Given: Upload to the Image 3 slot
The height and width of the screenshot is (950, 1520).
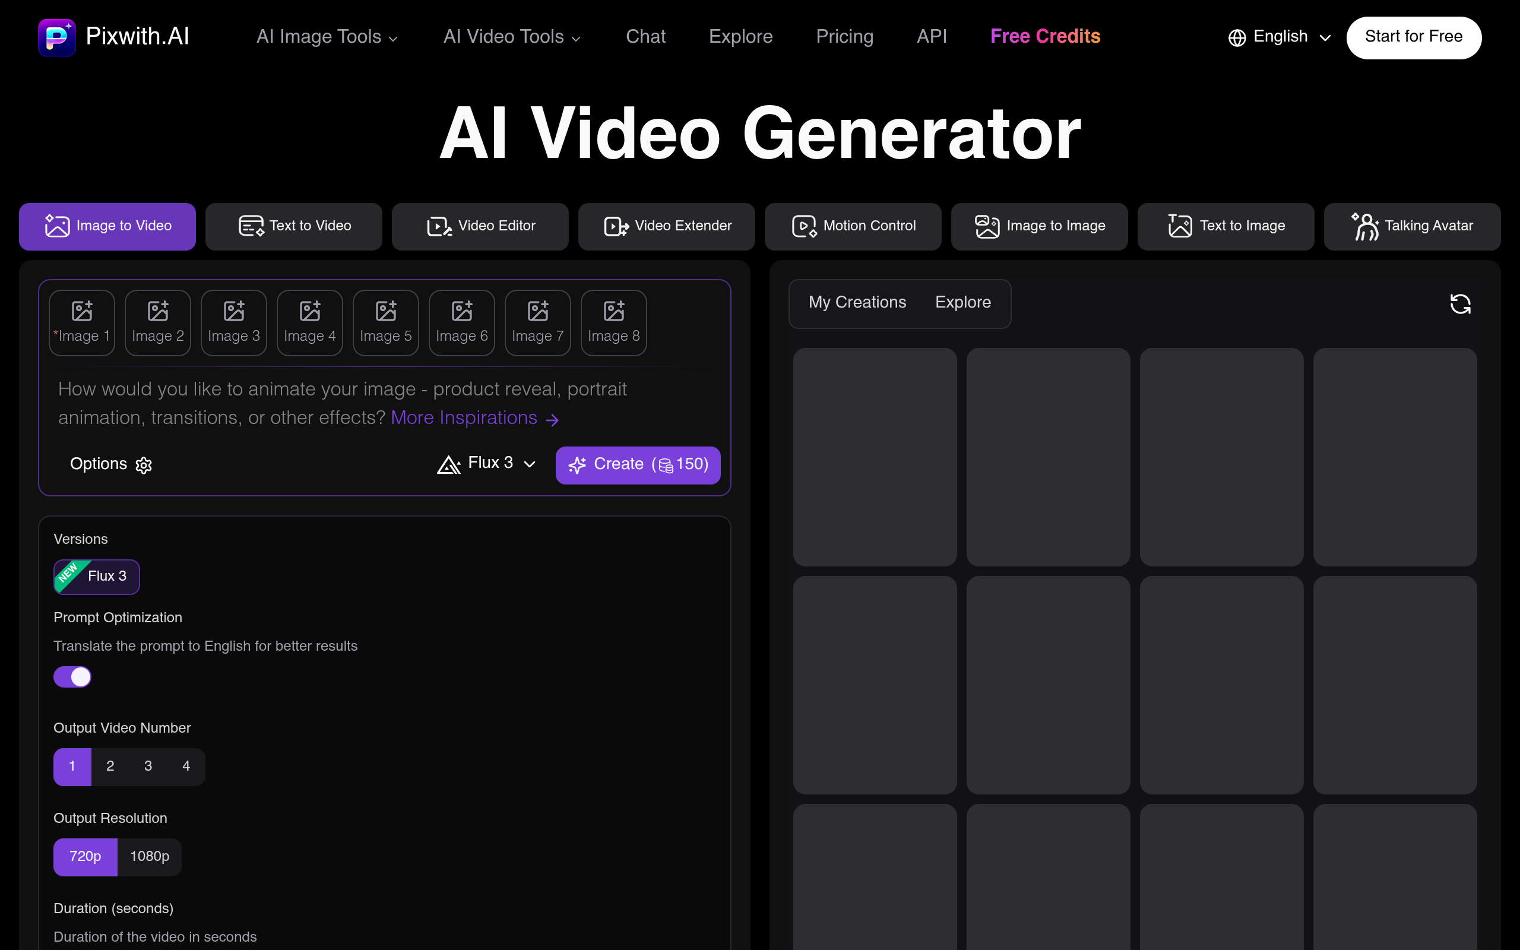Looking at the screenshot, I should pos(234,323).
